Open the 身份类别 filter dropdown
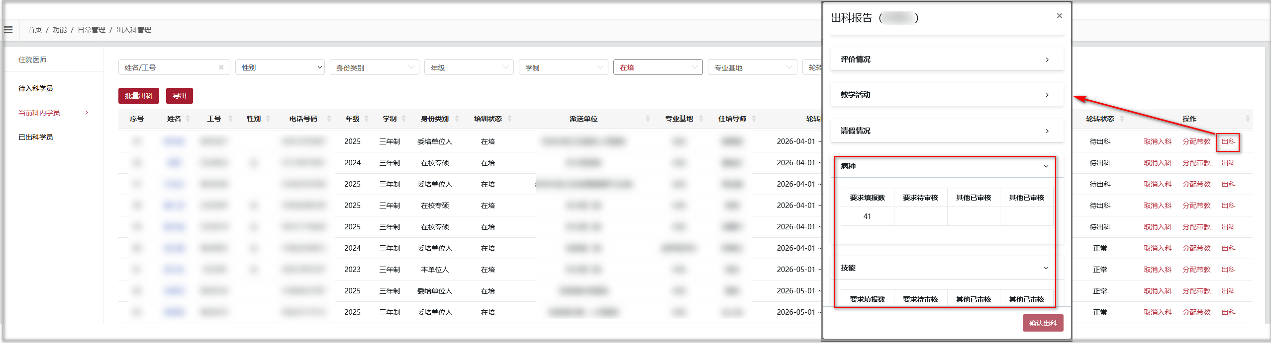1271x343 pixels. coord(375,68)
